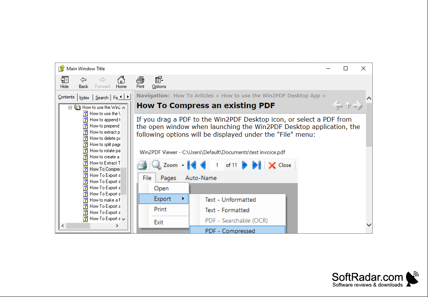Go back using the Back toolbar button

tap(83, 82)
